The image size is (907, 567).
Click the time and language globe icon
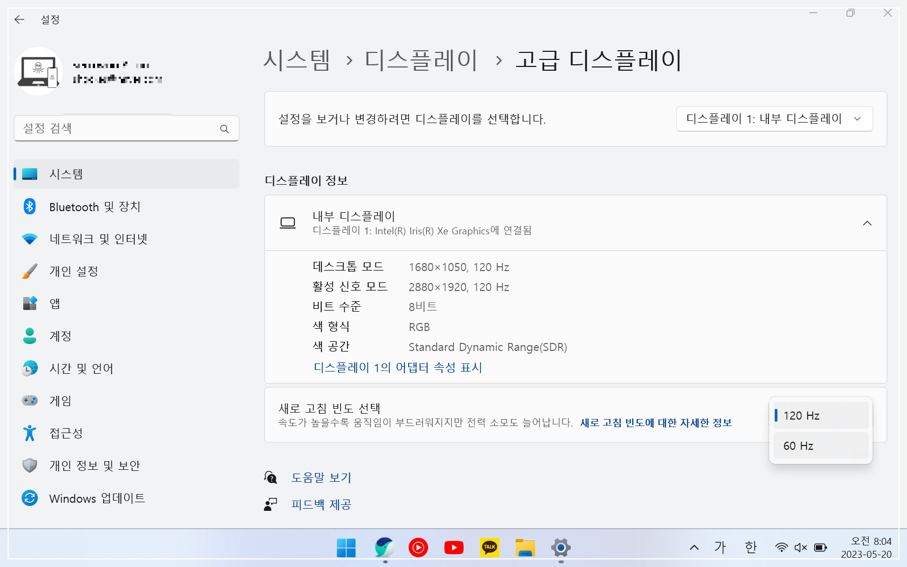30,368
